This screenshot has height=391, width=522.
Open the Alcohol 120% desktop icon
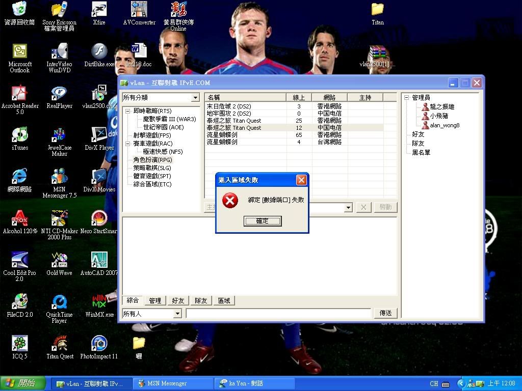pyautogui.click(x=20, y=220)
